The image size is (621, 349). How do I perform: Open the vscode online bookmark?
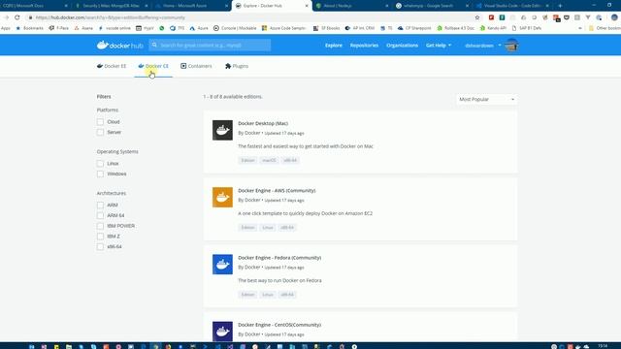click(114, 28)
